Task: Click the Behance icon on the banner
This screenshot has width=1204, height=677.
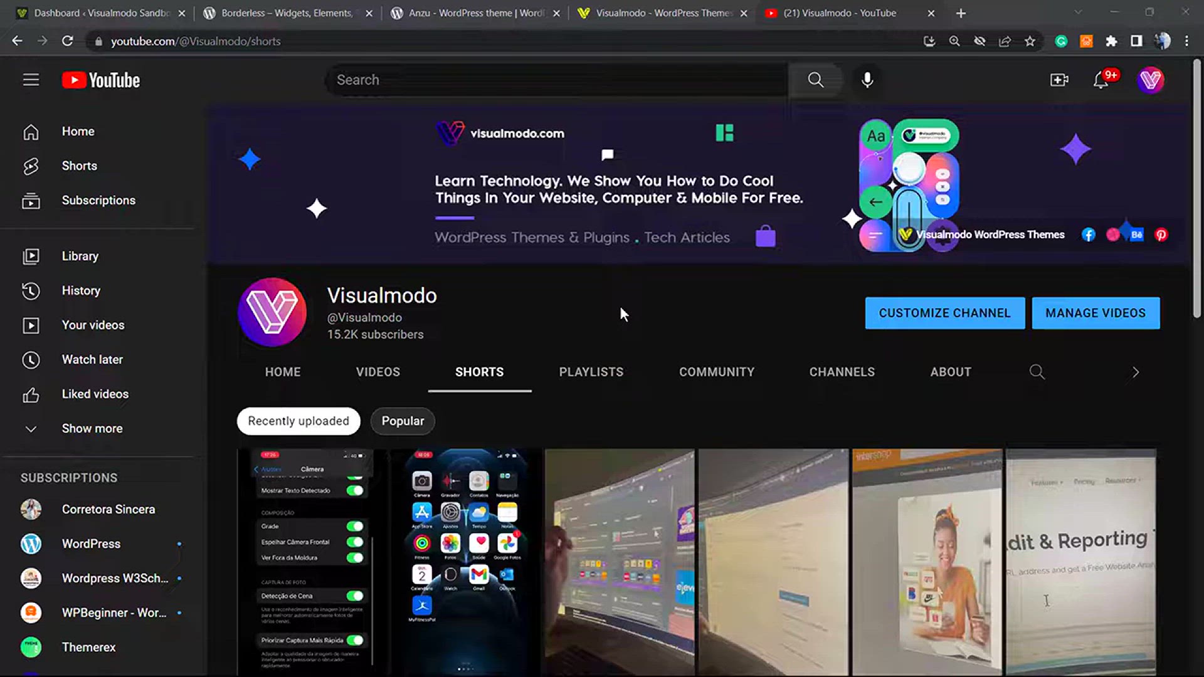Action: (1136, 234)
